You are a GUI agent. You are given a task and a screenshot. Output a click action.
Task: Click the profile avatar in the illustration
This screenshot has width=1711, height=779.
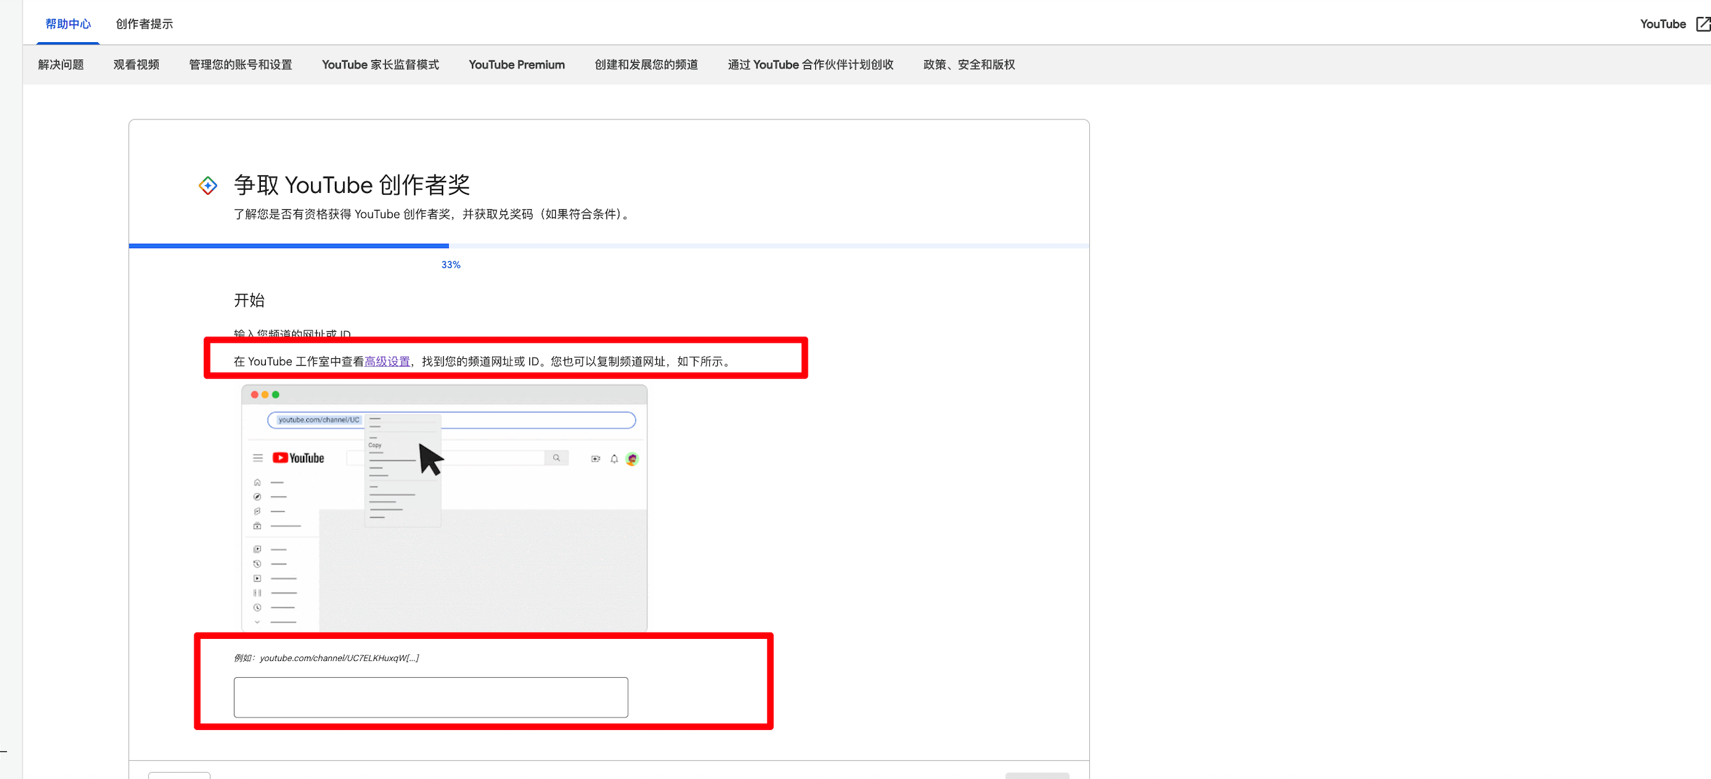(632, 459)
